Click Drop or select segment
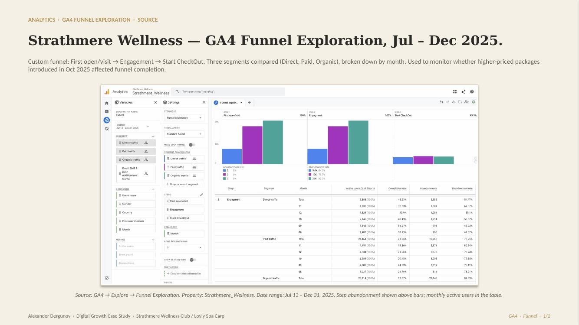This screenshot has width=579, height=325. tap(184, 184)
